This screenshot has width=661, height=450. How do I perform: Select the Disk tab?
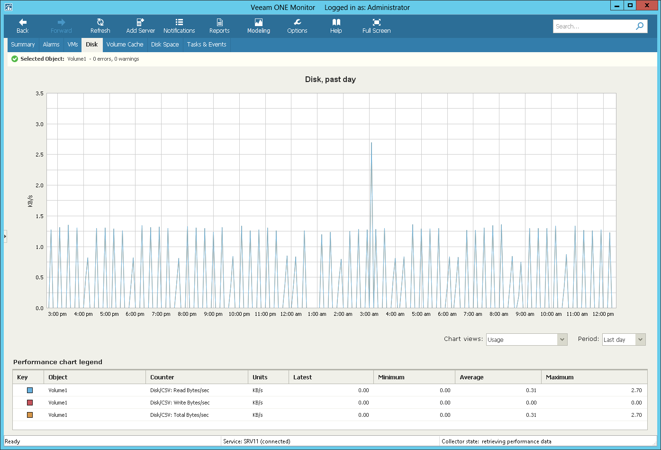[92, 45]
